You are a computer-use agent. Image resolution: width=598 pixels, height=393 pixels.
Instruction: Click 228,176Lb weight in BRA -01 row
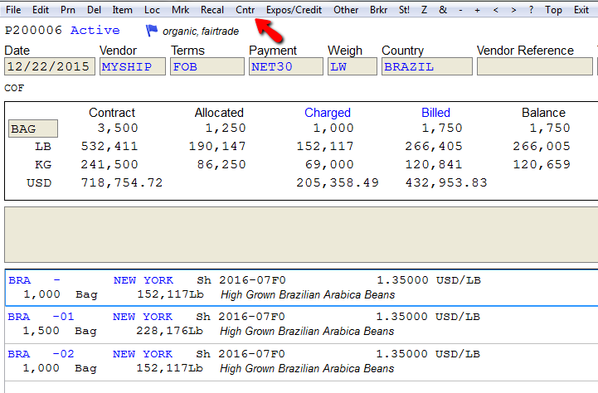coord(169,331)
